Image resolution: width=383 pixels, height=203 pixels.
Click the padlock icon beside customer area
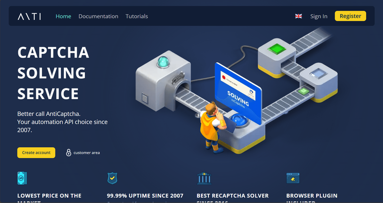(x=69, y=153)
